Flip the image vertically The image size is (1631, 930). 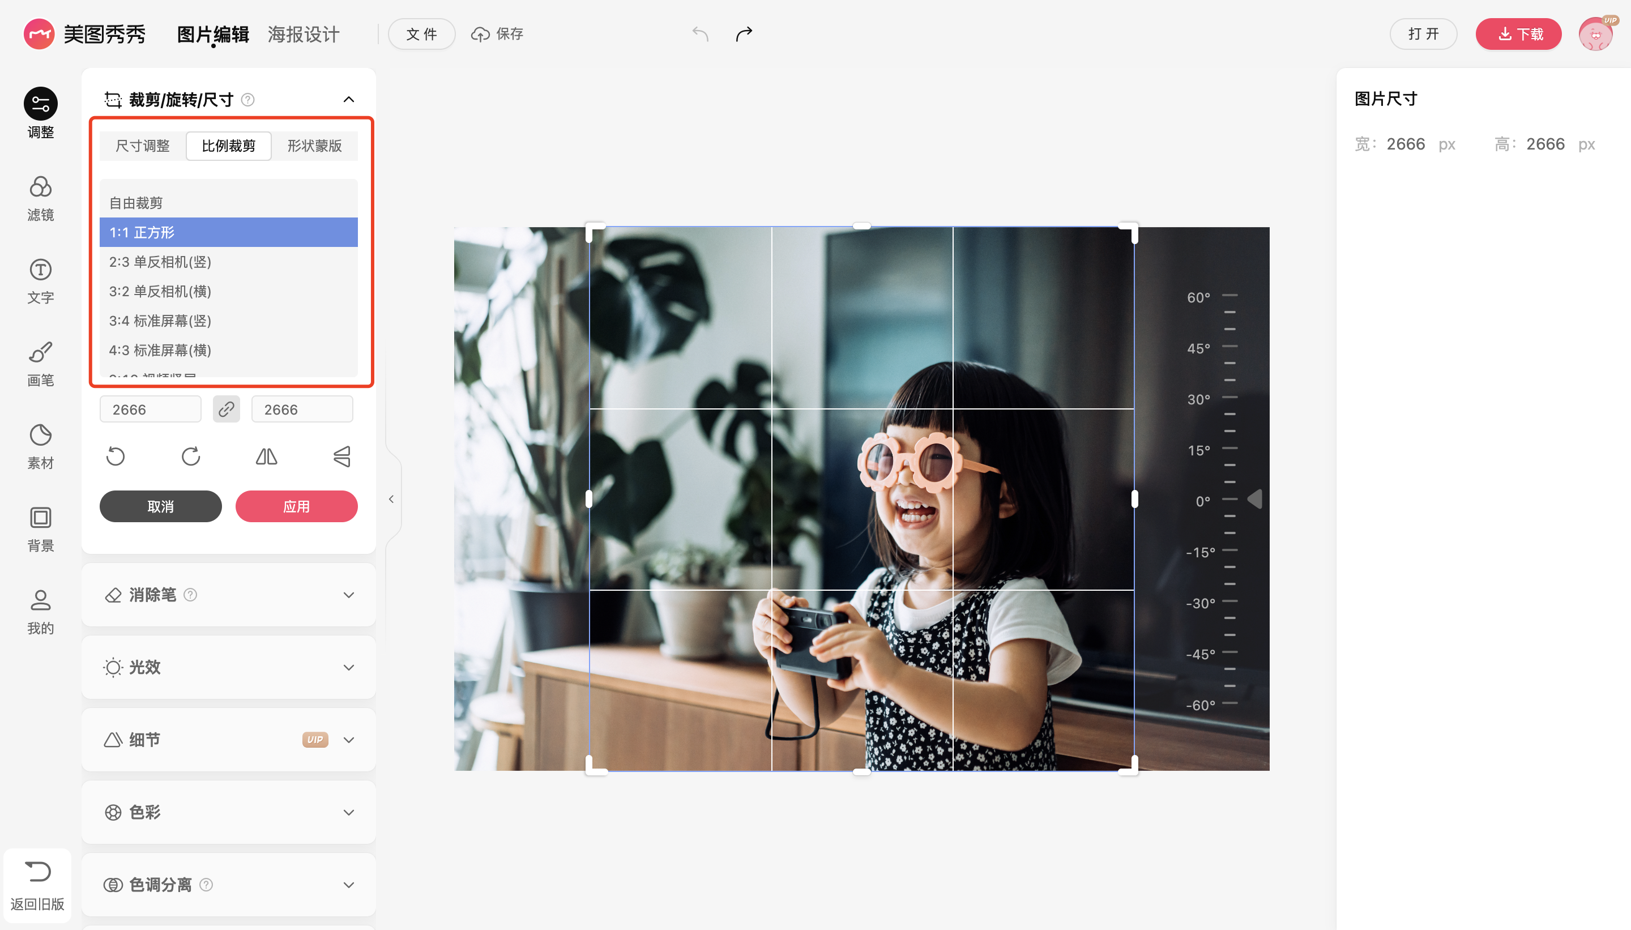coord(341,456)
